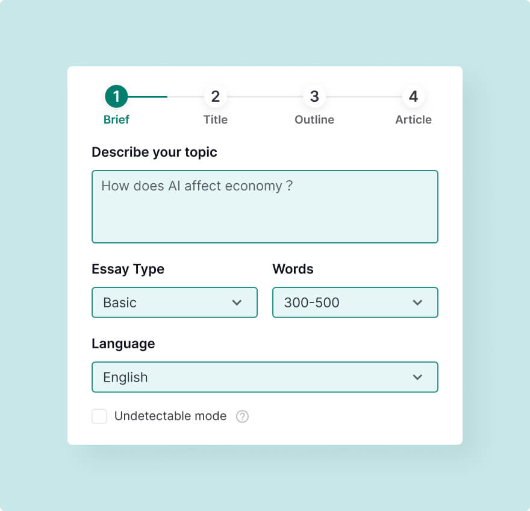Open the Words dropdown showing 300-500

click(355, 303)
